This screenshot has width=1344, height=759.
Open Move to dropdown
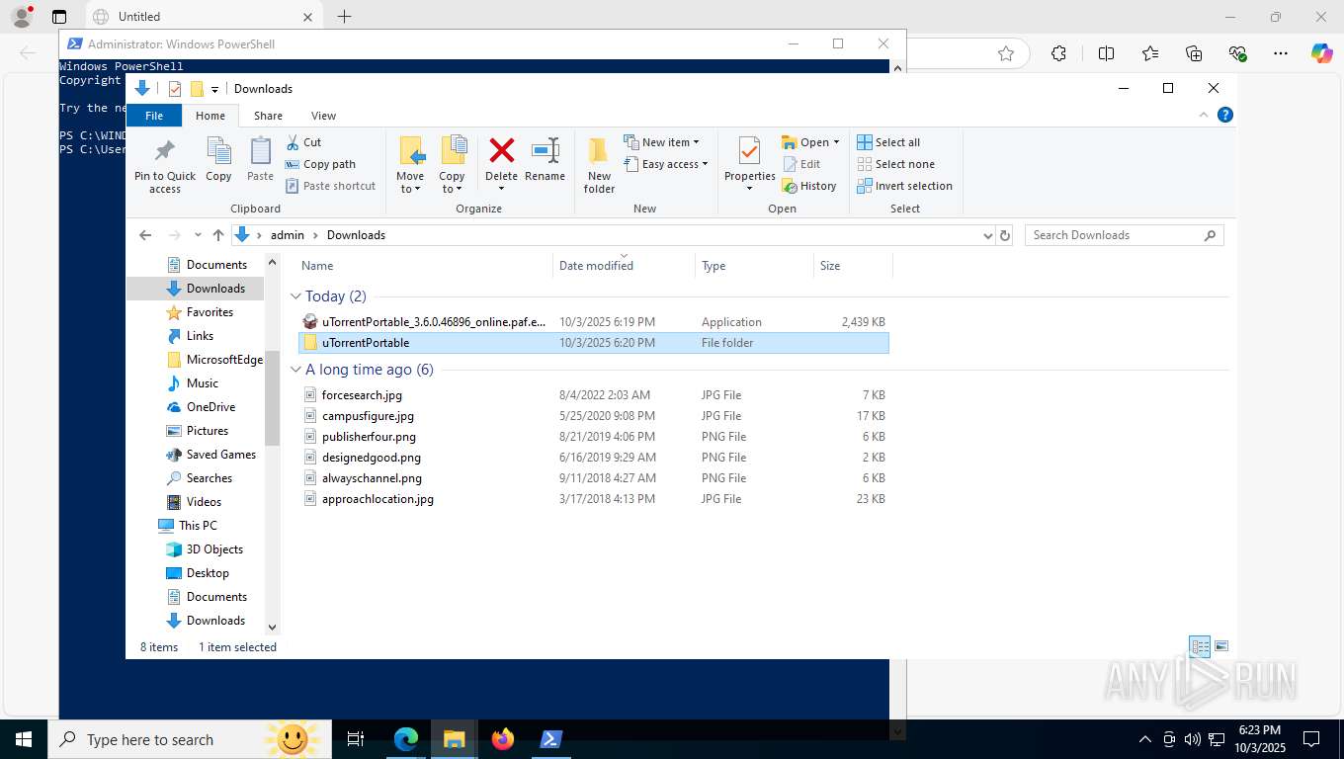click(410, 183)
